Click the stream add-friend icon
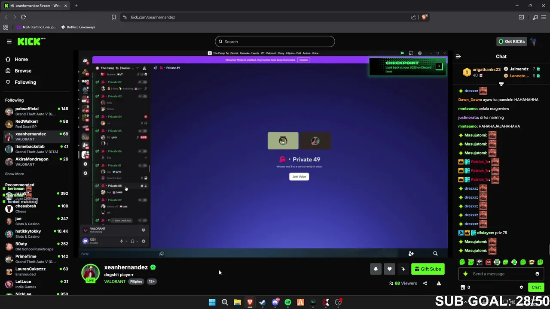550x309 pixels. [x=411, y=254]
